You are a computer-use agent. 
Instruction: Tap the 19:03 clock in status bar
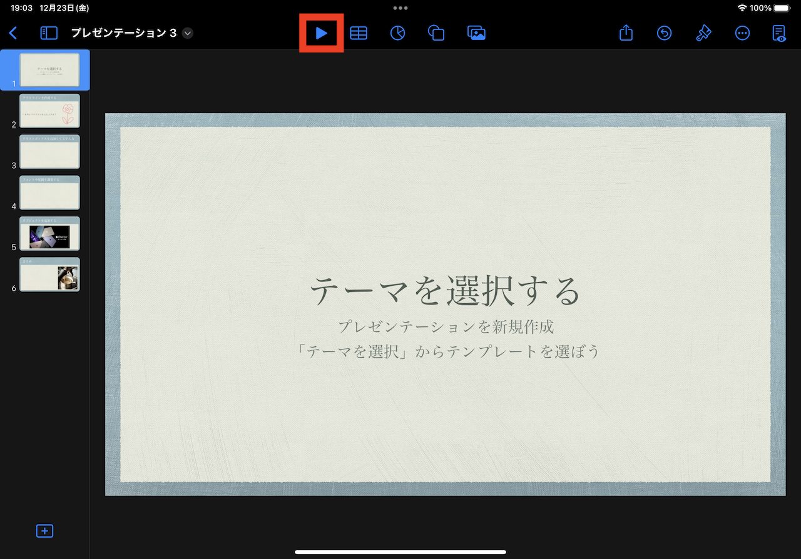coord(22,8)
